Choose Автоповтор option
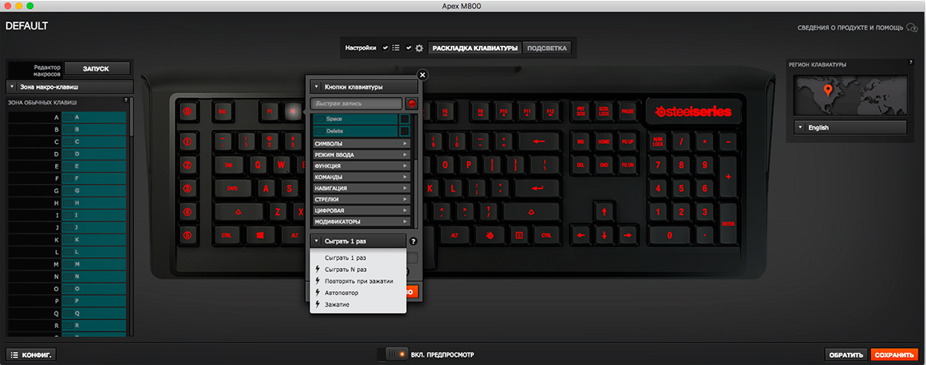The image size is (926, 365). (x=358, y=293)
